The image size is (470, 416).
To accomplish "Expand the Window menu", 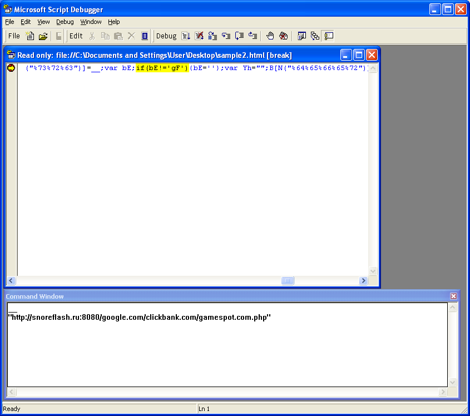I will [91, 22].
